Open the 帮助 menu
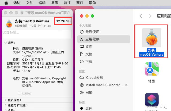 (92, 3)
